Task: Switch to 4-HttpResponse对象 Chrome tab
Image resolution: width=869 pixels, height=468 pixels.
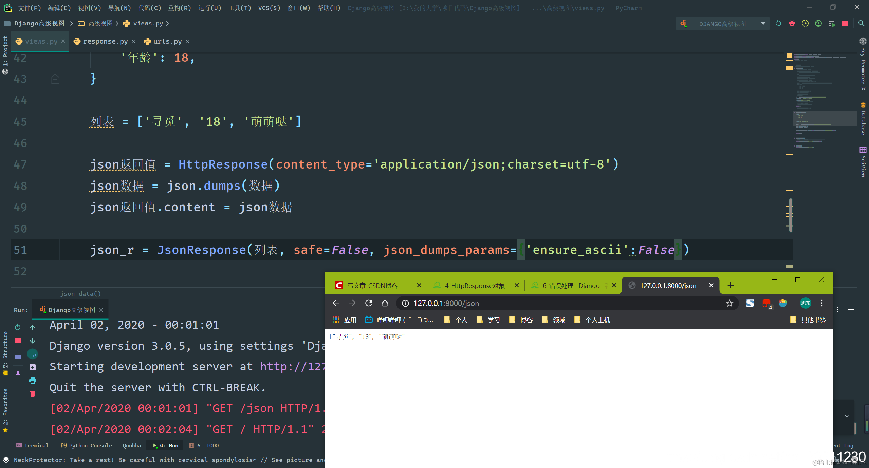Action: point(475,286)
